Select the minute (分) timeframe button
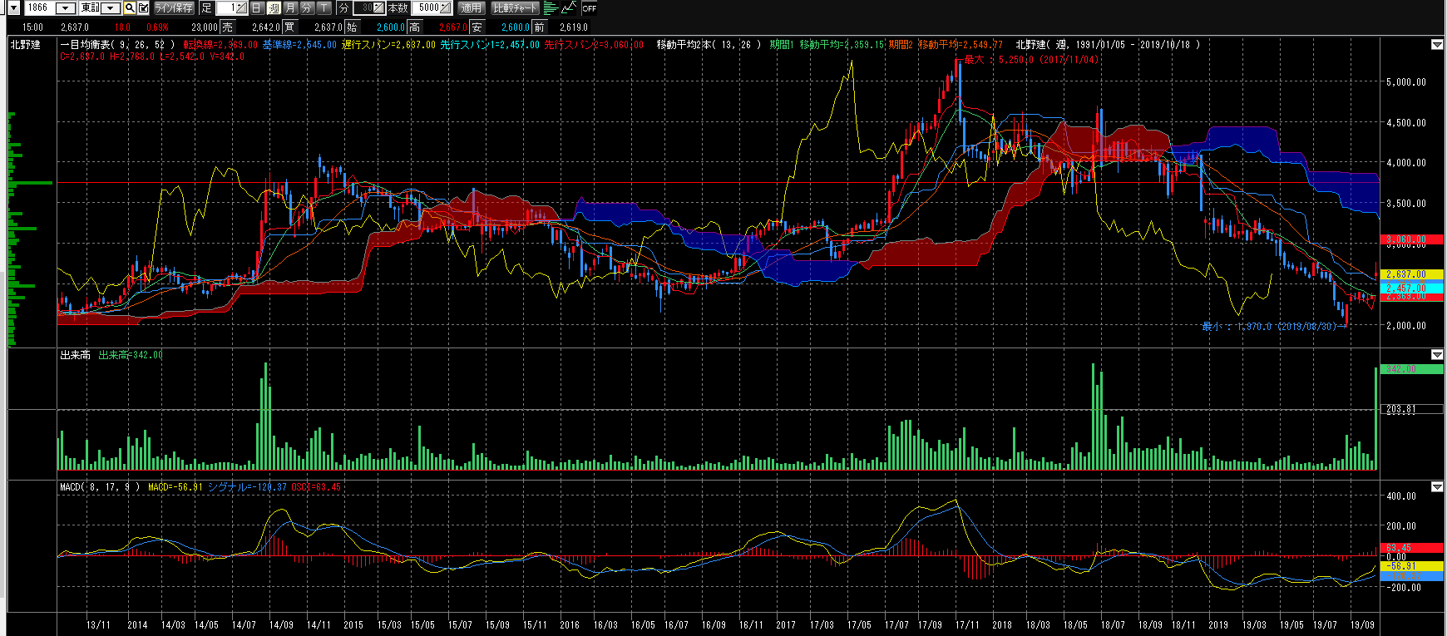This screenshot has height=636, width=1447. pyautogui.click(x=307, y=8)
